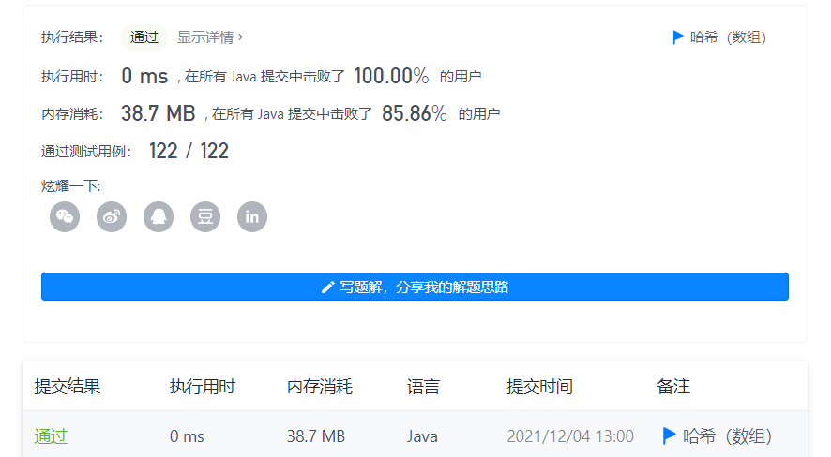Screen dimensions: 831x457
Task: Share result via Douban icon
Action: pos(205,217)
